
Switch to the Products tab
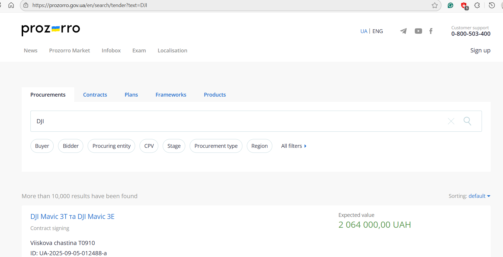coord(215,95)
